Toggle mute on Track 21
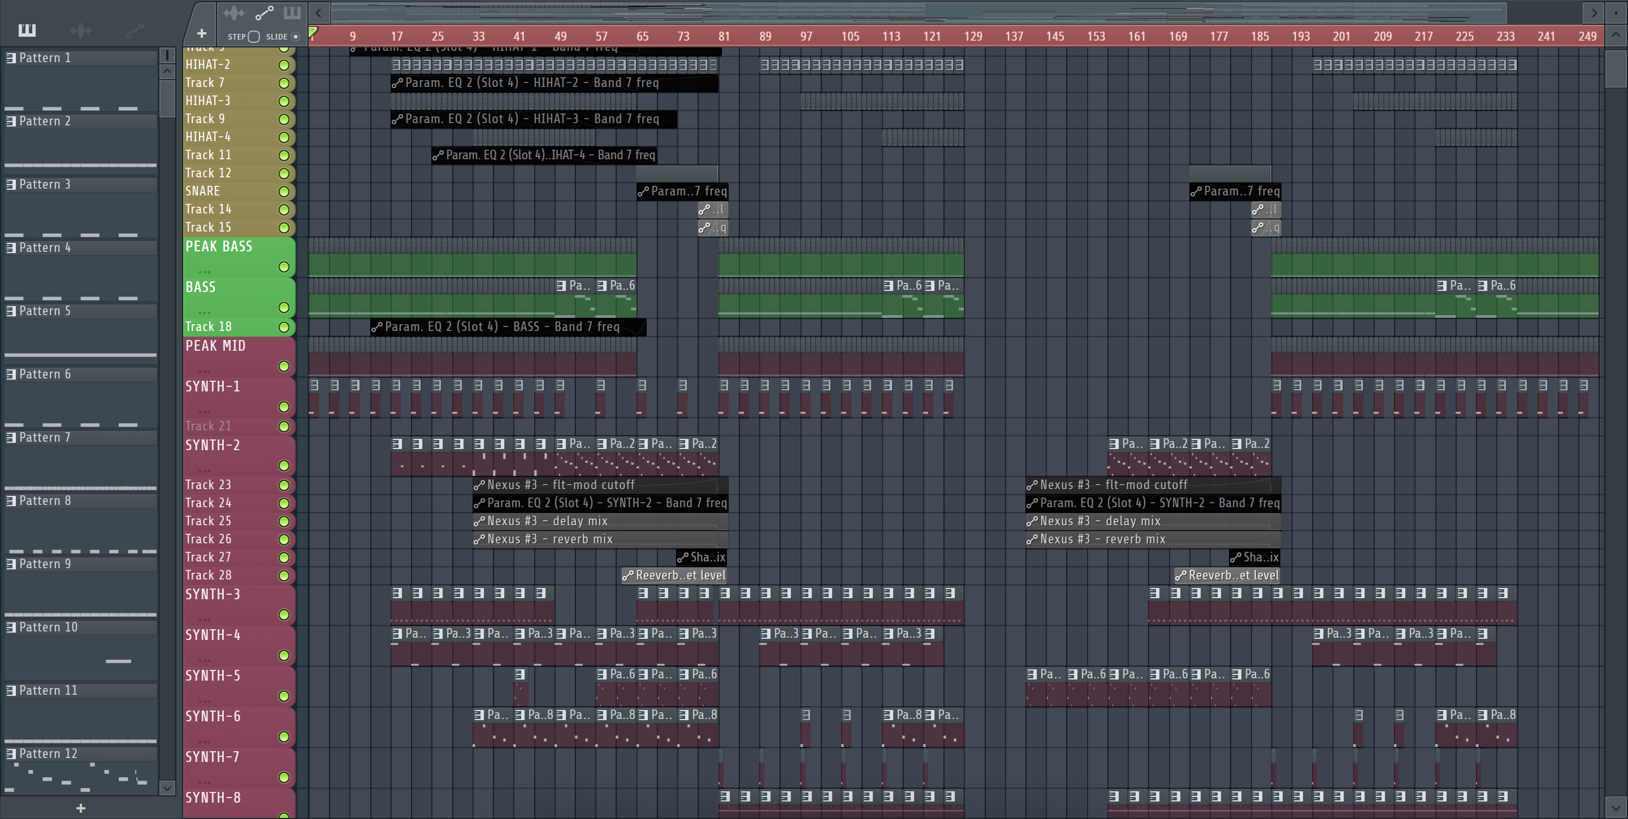The height and width of the screenshot is (819, 1628). 284,427
